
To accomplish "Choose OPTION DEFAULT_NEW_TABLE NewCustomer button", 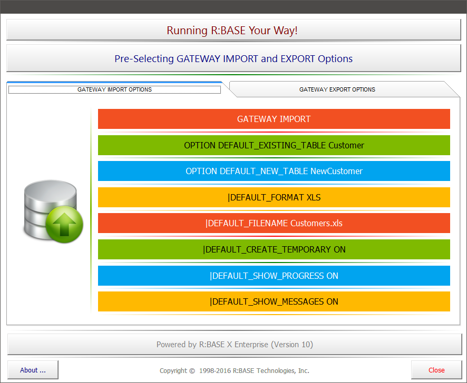I will (x=274, y=171).
